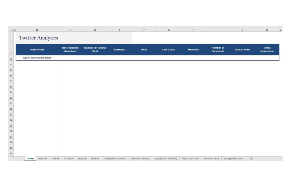Select column D header
The image size is (294, 196).
tap(95, 30)
